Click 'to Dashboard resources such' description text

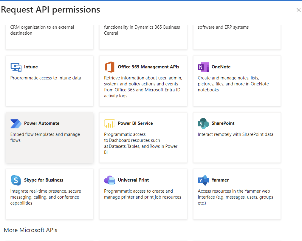(132, 140)
